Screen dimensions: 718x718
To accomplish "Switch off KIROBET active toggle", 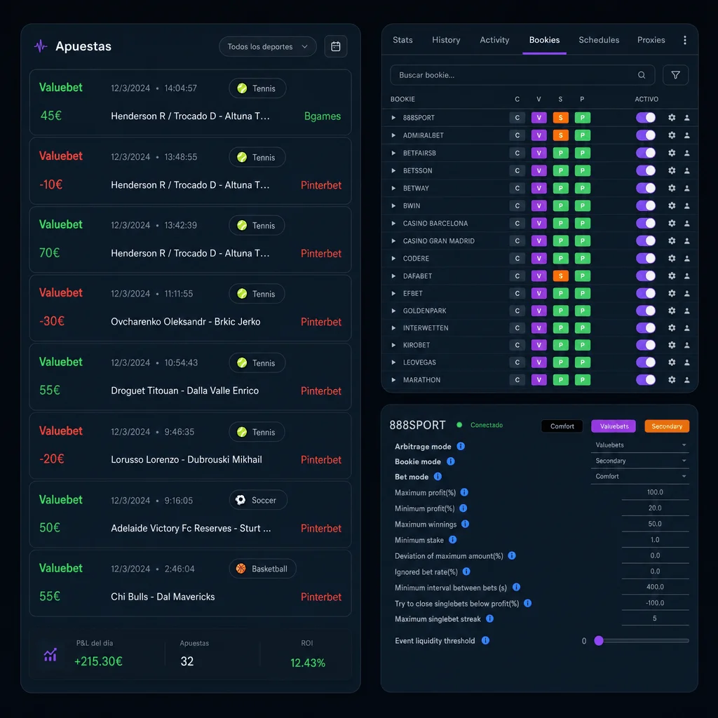I will [x=645, y=345].
